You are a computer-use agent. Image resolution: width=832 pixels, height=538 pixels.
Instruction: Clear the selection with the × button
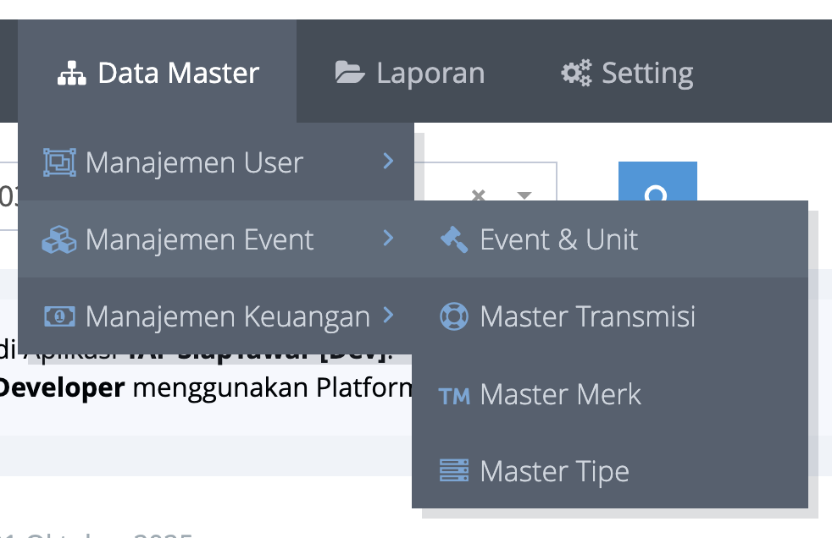pyautogui.click(x=478, y=195)
